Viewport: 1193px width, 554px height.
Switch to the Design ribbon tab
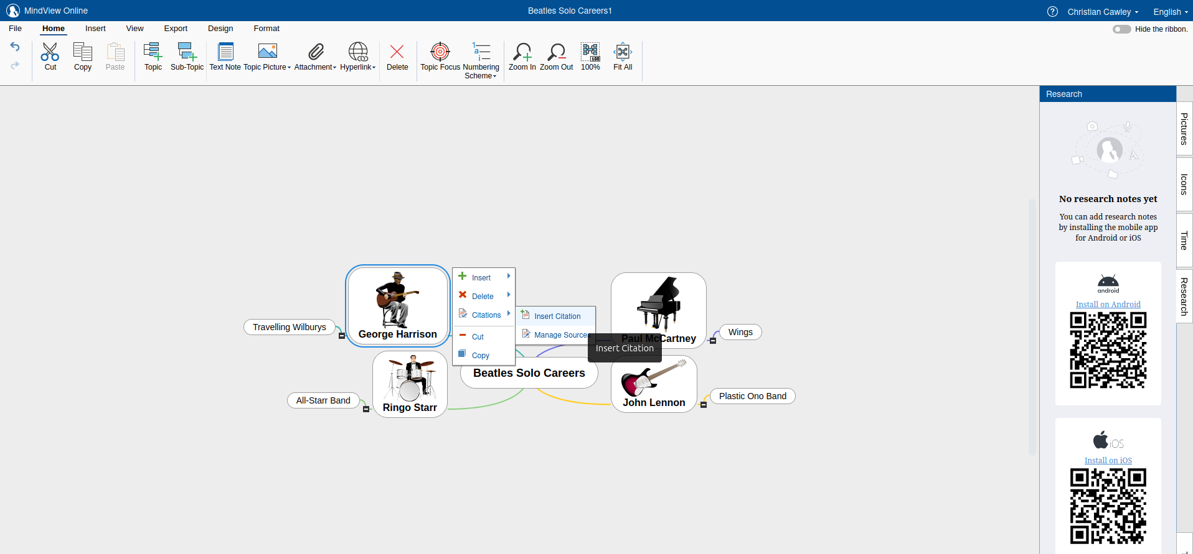pyautogui.click(x=220, y=29)
